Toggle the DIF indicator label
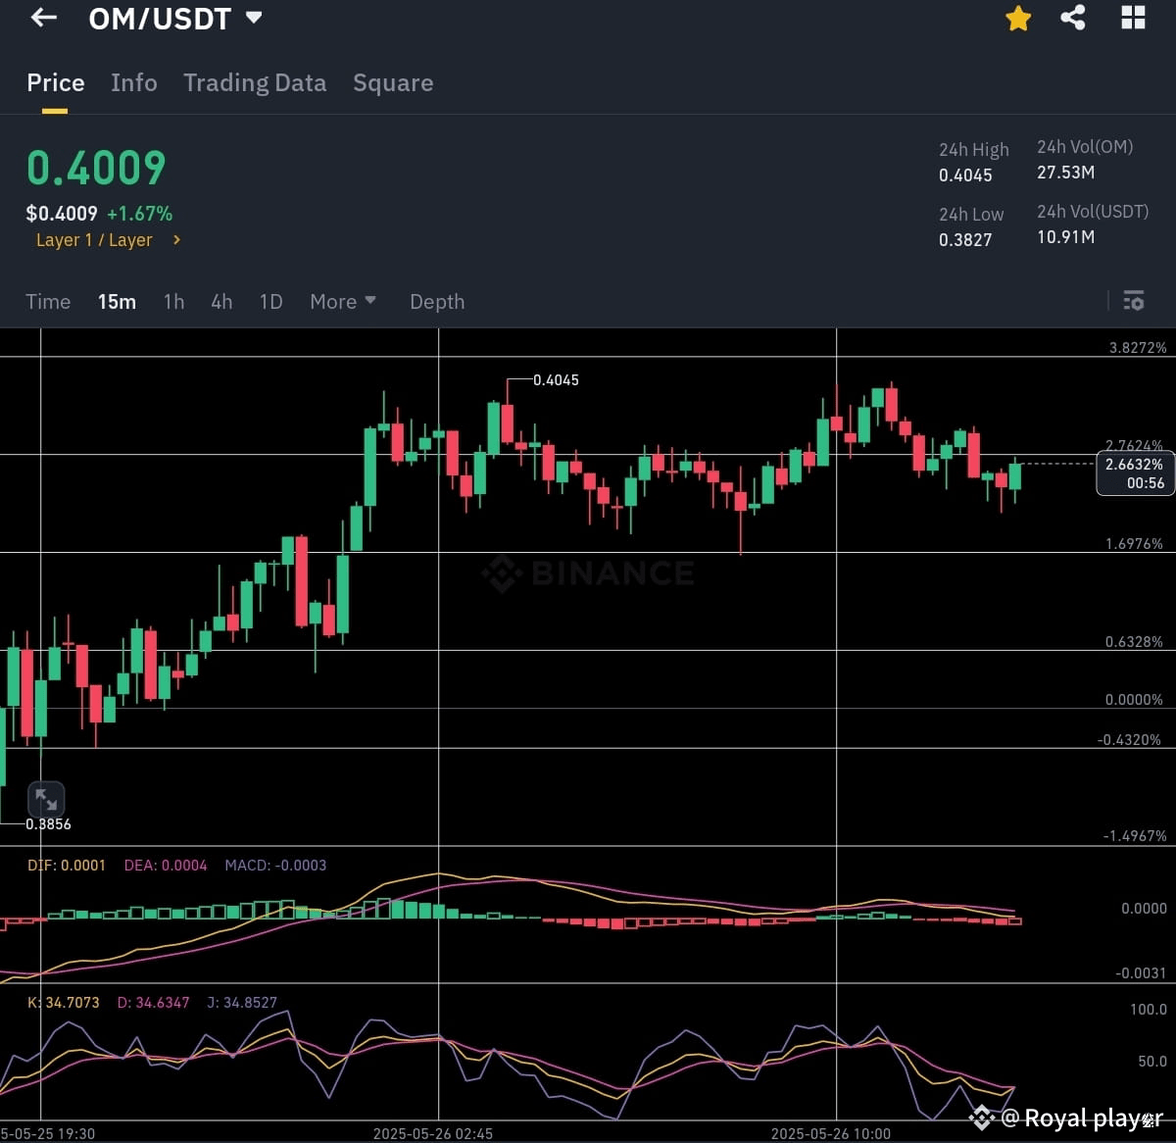Image resolution: width=1176 pixels, height=1143 pixels. [x=66, y=866]
